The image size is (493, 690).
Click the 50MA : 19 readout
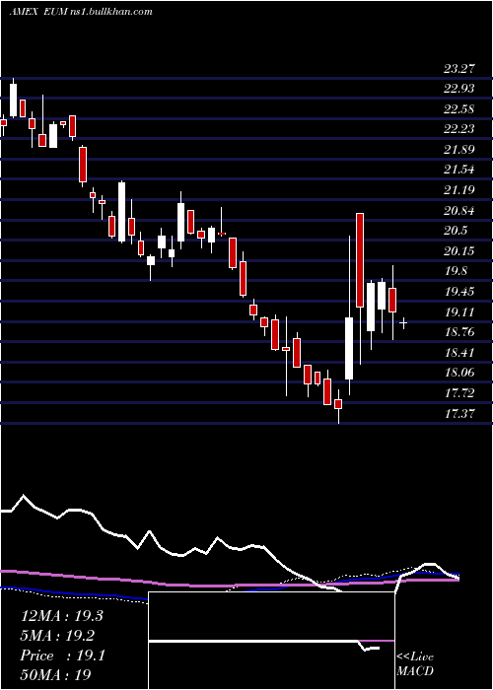point(56,676)
